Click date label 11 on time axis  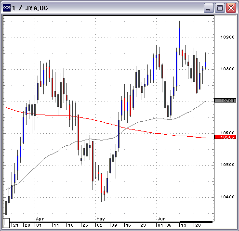[x=56, y=225]
